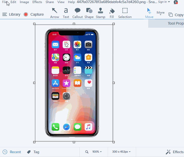Viewport: 184px width, 157px height.
Task: Click the Safari compass icon in dock
Action: (66, 127)
